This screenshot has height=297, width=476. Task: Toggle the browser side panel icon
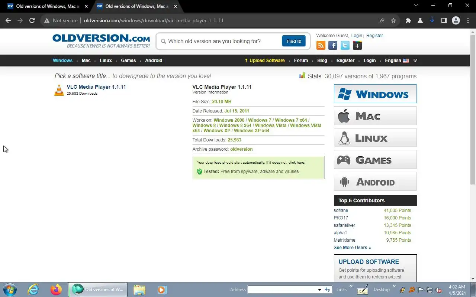(444, 21)
